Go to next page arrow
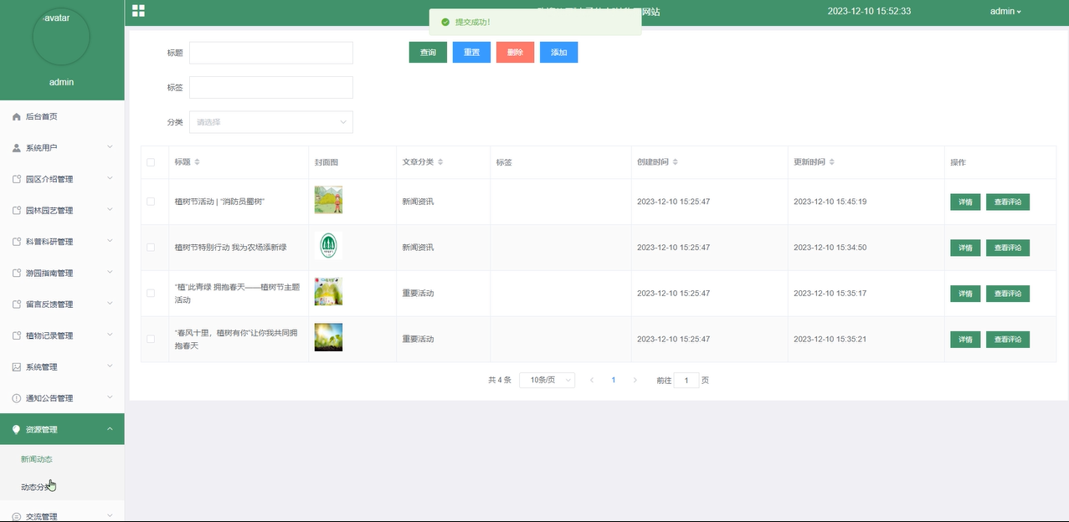Screen dimensions: 1069x522 [635, 380]
